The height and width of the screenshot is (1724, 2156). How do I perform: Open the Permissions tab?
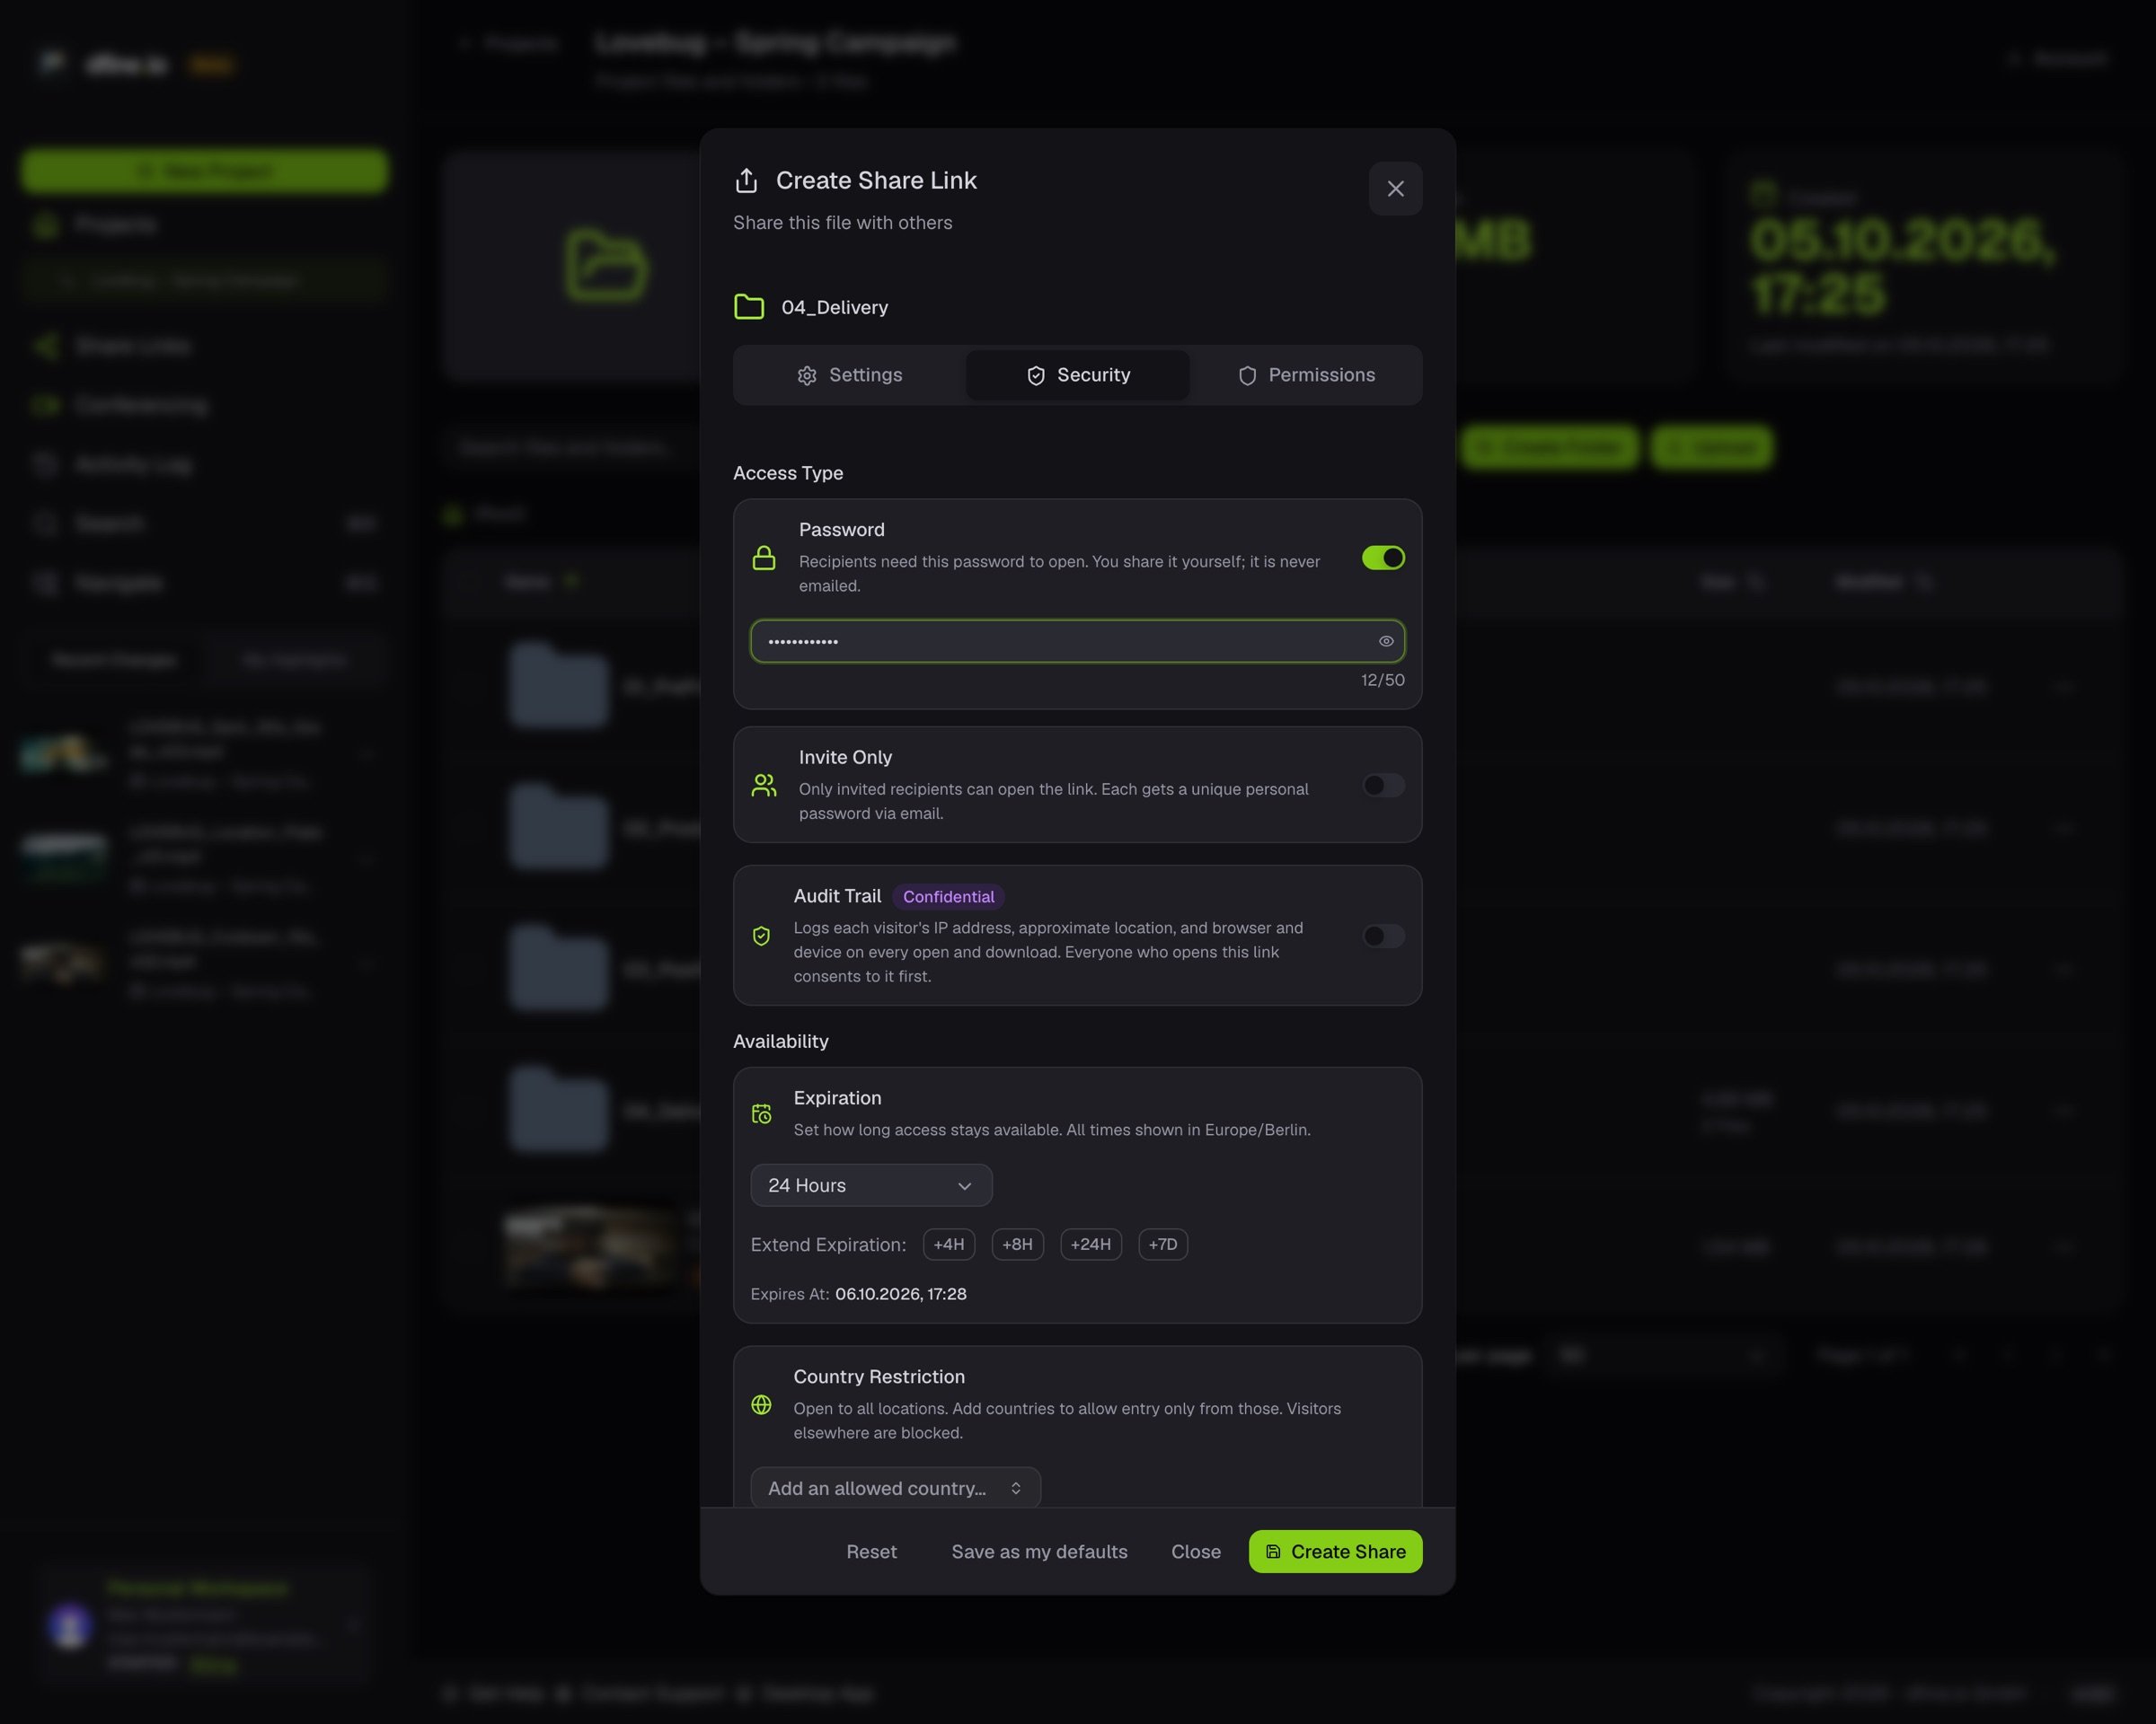click(1306, 374)
